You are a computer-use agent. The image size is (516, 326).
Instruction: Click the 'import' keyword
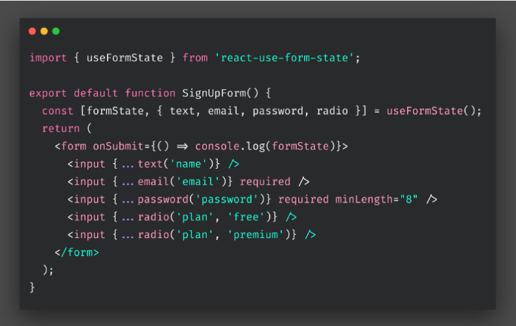48,58
